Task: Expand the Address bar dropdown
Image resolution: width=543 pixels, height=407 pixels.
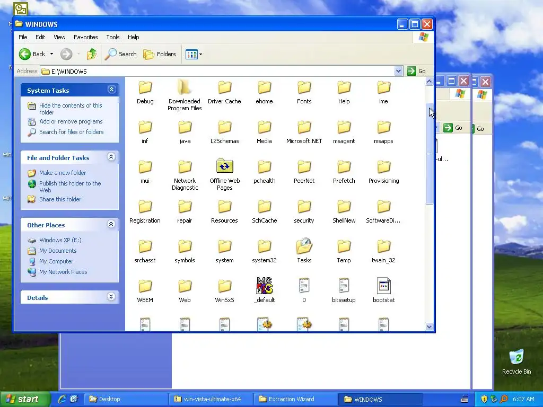Action: (398, 71)
